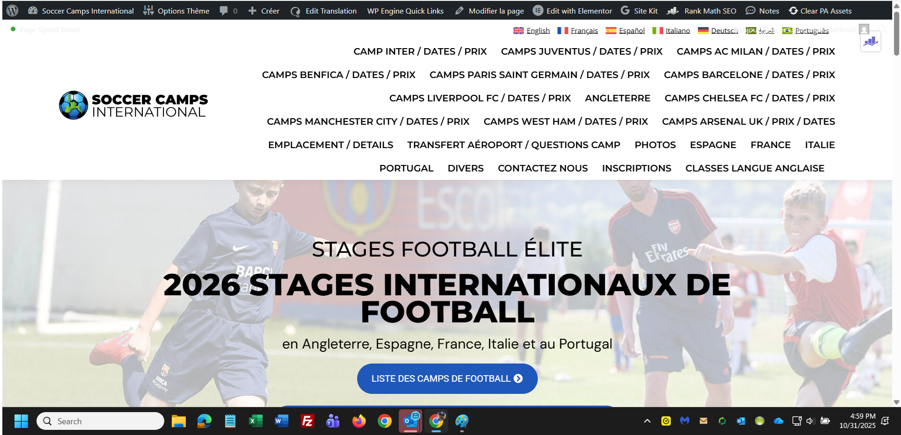This screenshot has height=435, width=901.
Task: Show hidden system tray icons
Action: (x=647, y=421)
